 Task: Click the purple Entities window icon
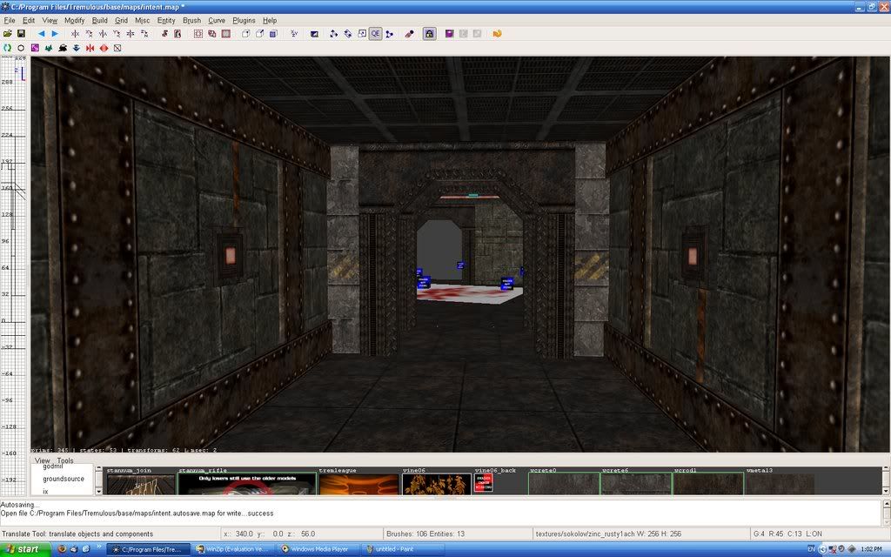coord(450,34)
